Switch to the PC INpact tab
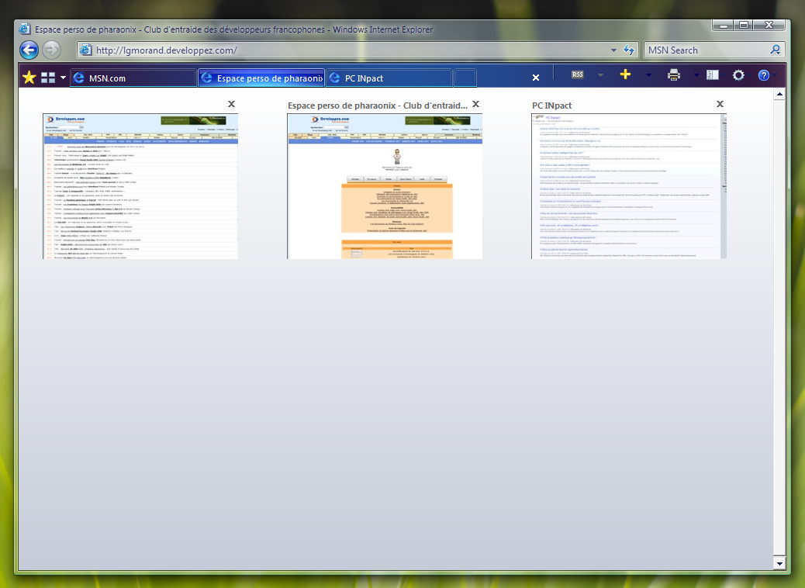This screenshot has height=588, width=805. tap(389, 78)
